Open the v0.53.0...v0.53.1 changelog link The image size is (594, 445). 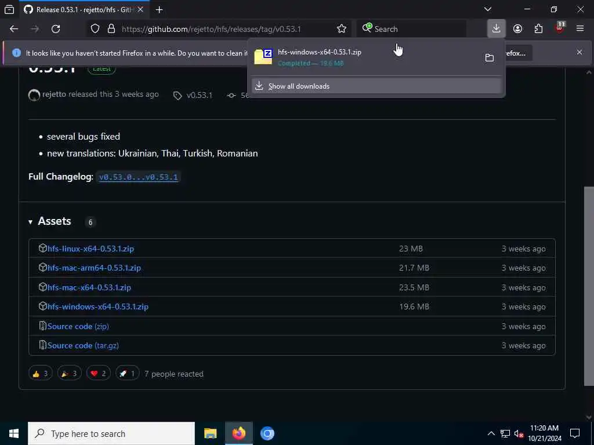point(138,177)
